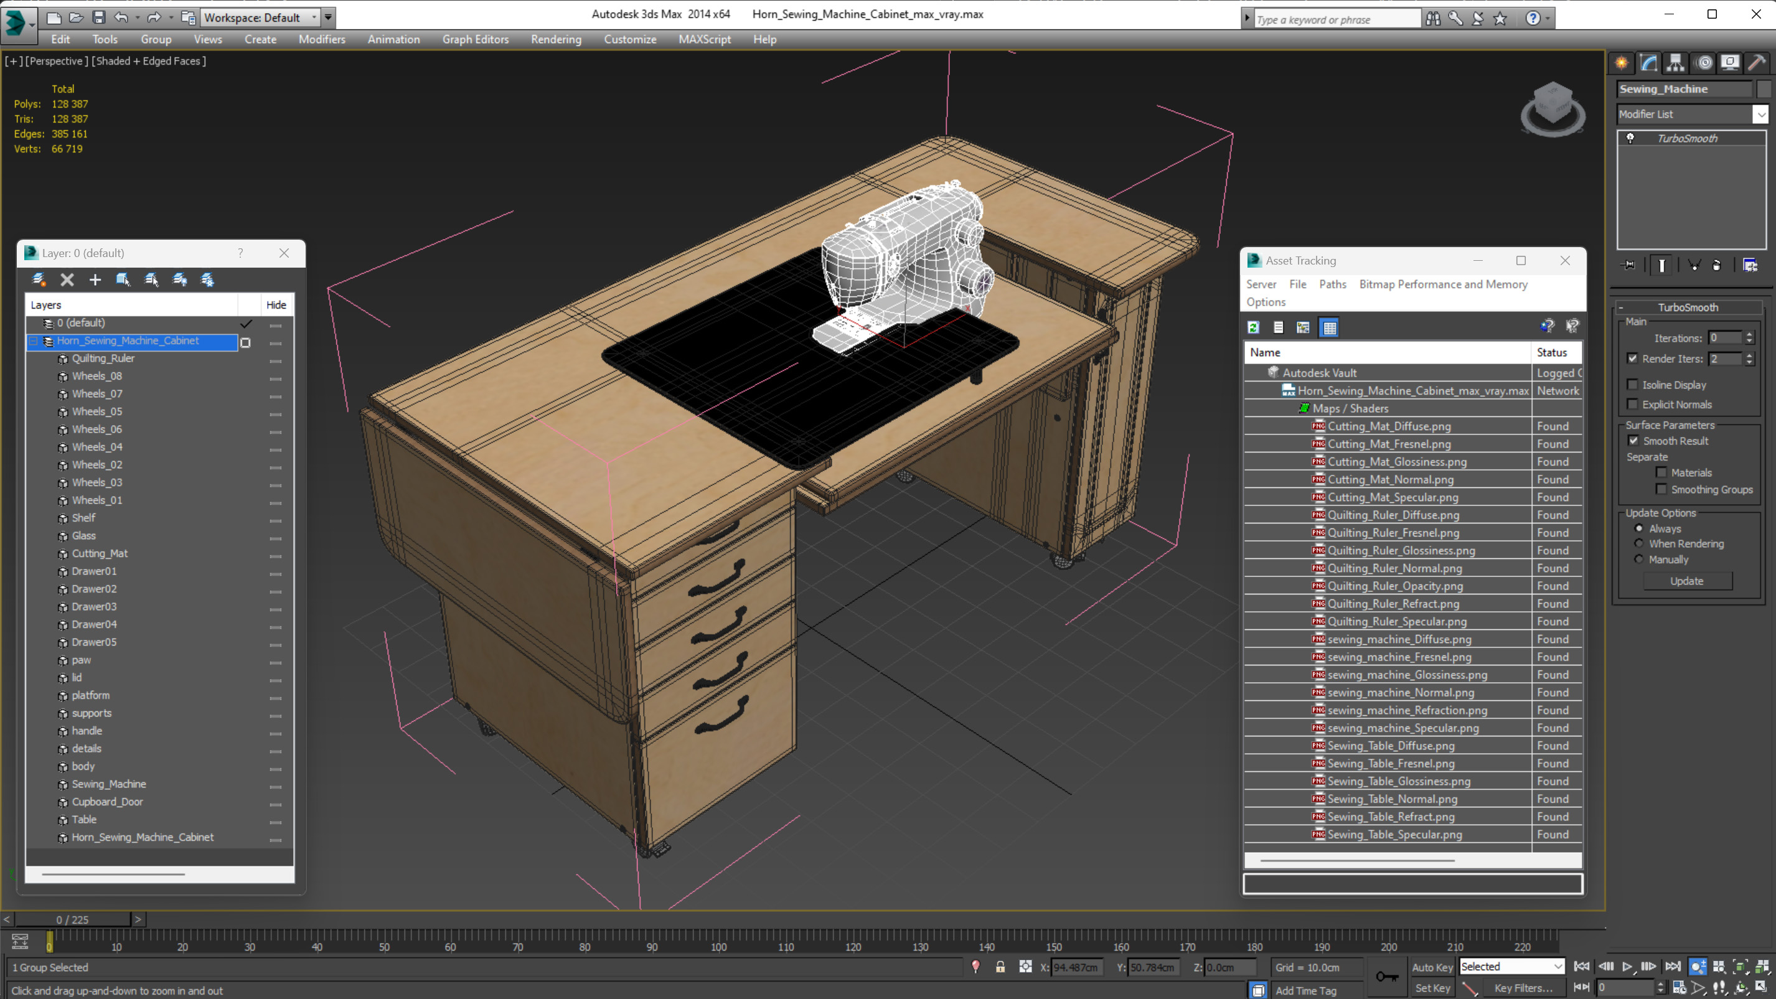1776x999 pixels.
Task: Open the Create command panel tab
Action: [x=1622, y=63]
